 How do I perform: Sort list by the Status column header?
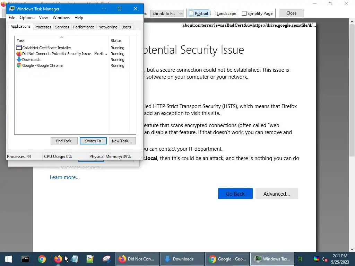(119, 41)
